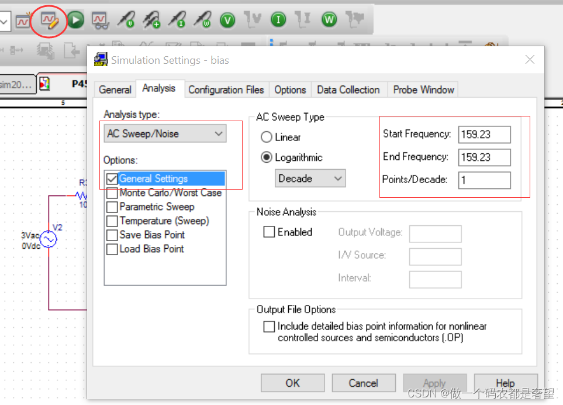Run PSpice using the green play button
The width and height of the screenshot is (563, 405).
(x=75, y=20)
